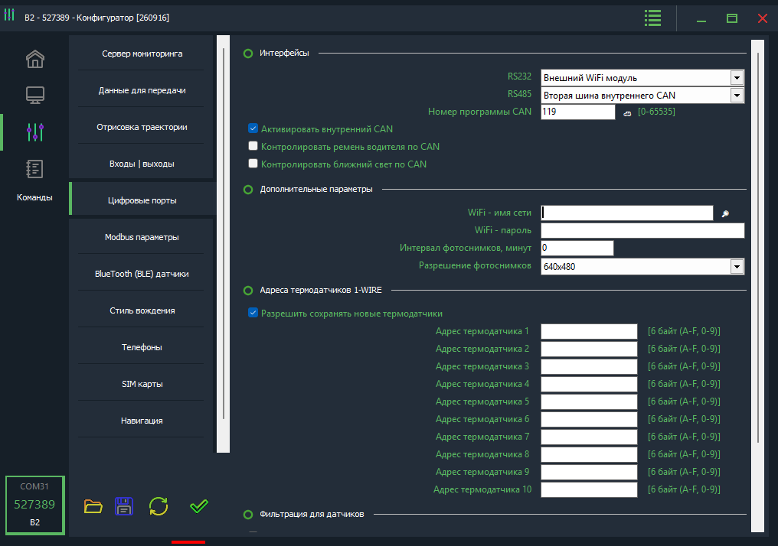Screen dimensions: 778x546
Task: Toggle Разрешить сохранять новые термодатчики
Action: pyautogui.click(x=253, y=313)
